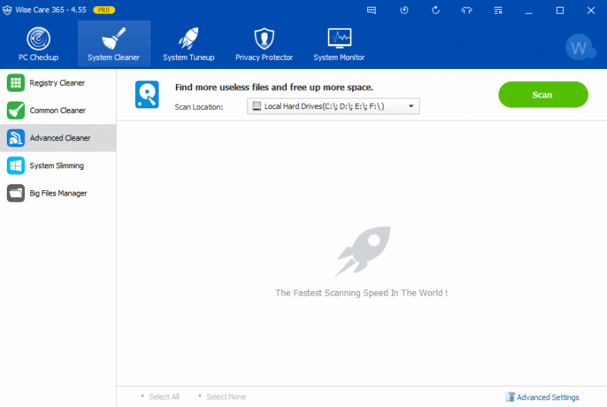This screenshot has height=407, width=607.
Task: Click the System Slimming Windows icon
Action: (x=15, y=165)
